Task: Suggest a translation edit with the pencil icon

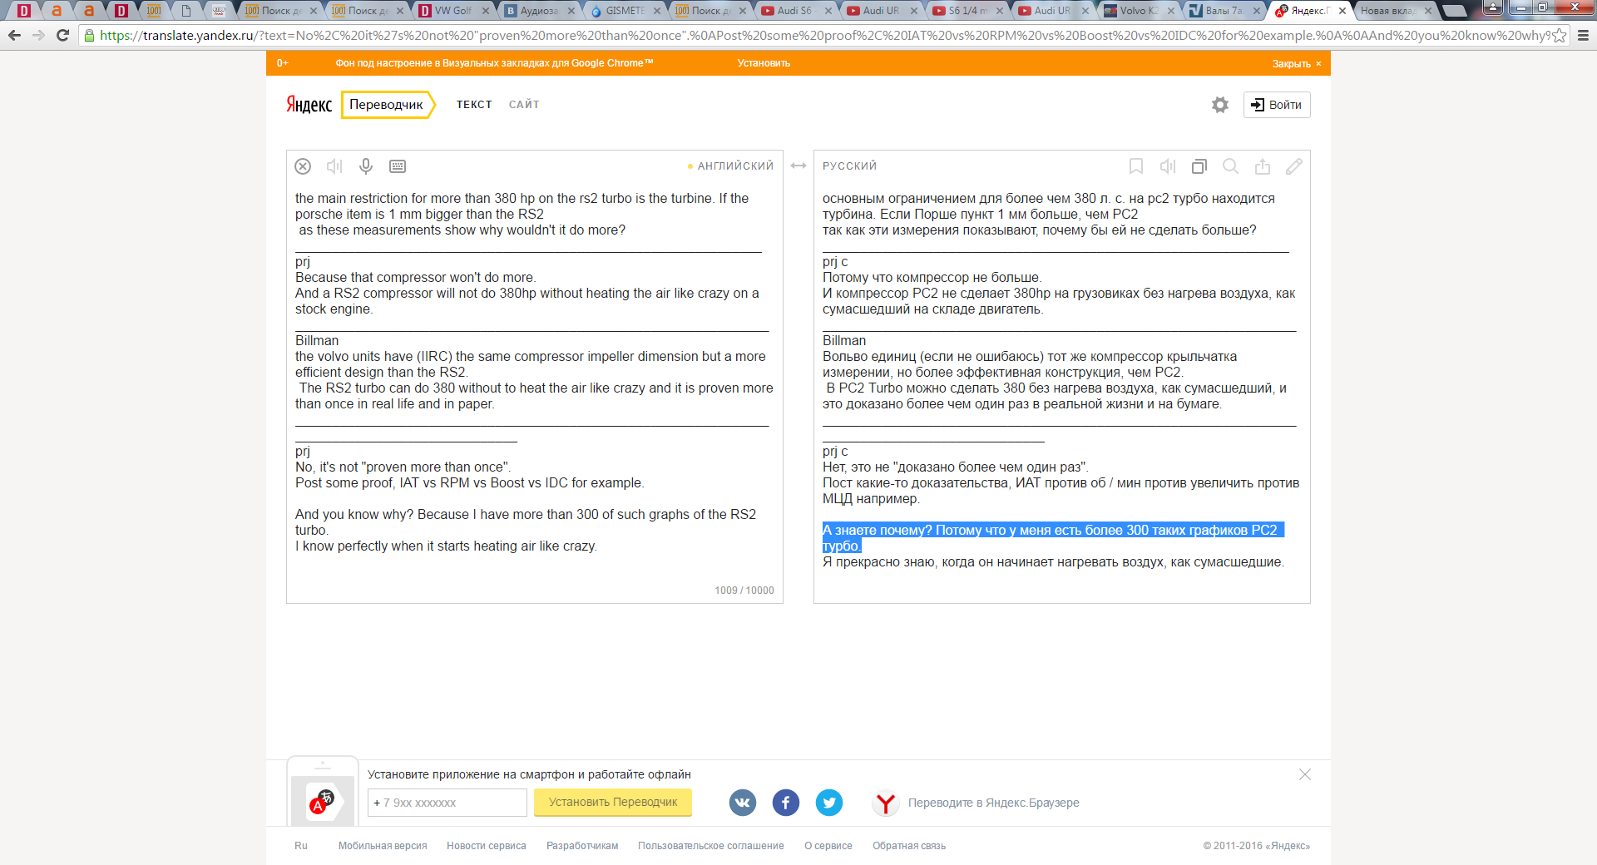Action: tap(1293, 166)
